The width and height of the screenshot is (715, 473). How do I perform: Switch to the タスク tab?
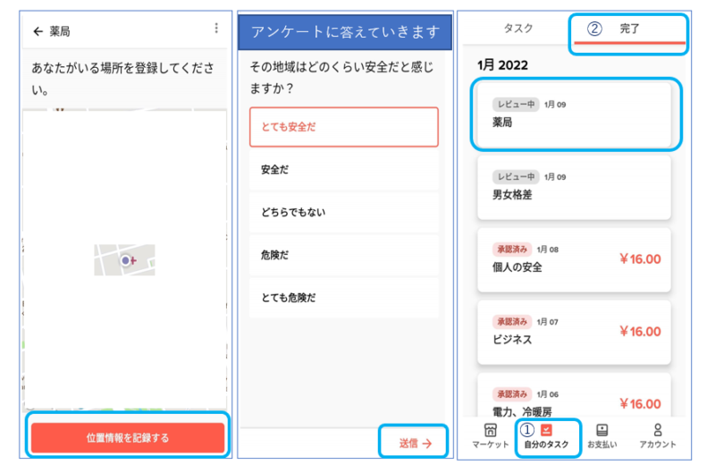tap(518, 29)
